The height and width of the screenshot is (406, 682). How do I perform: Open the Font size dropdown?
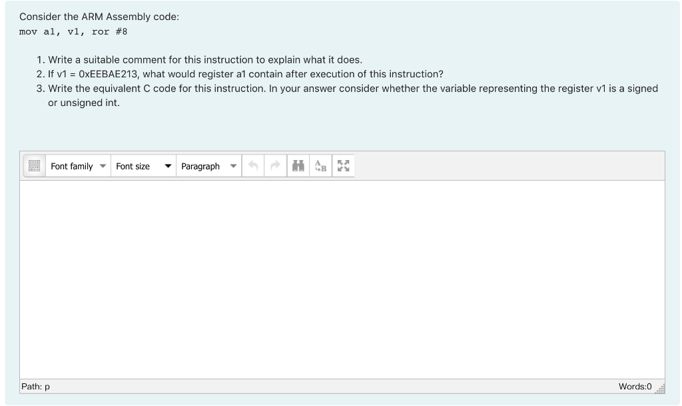pyautogui.click(x=142, y=166)
